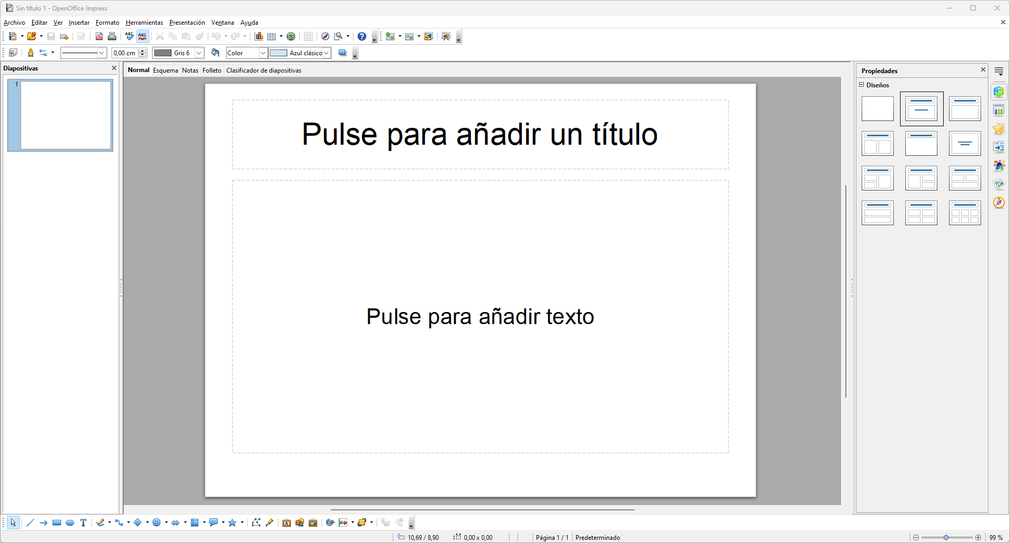Select the Rectangle drawing tool

point(57,522)
